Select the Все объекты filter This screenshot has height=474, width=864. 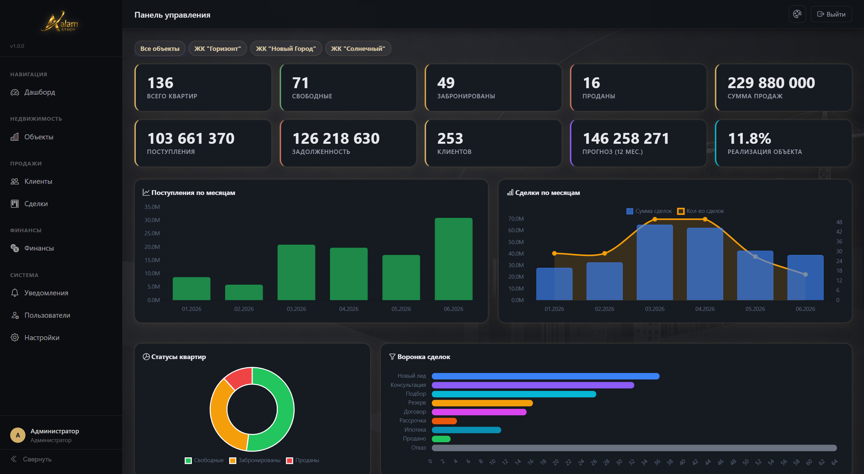(160, 48)
